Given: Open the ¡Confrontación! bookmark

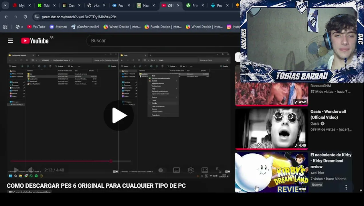Looking at the screenshot, I should pyautogui.click(x=85, y=27).
